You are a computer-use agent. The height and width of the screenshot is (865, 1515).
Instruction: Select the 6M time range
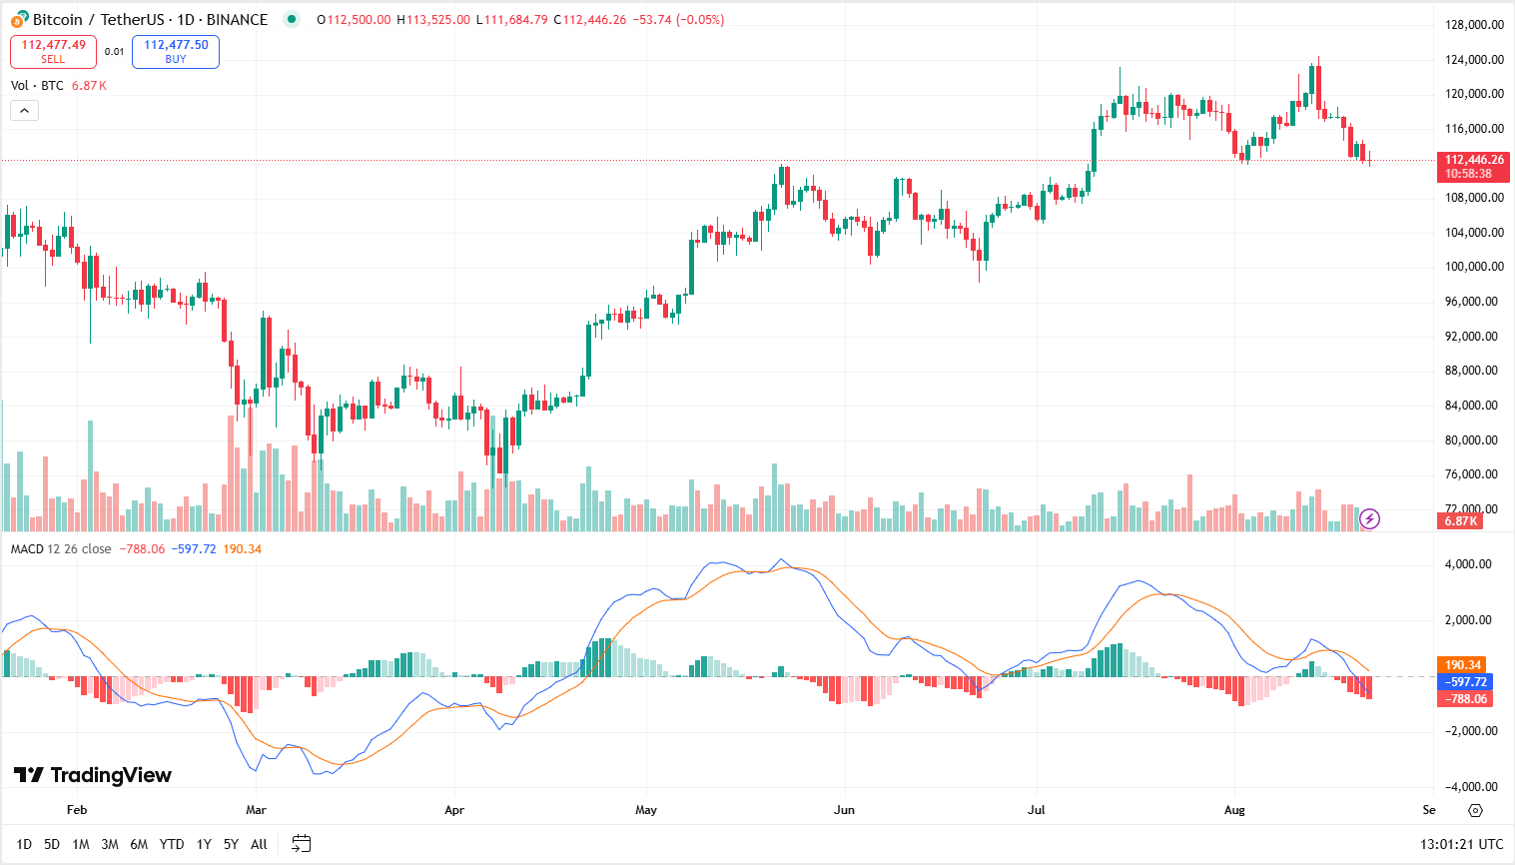coord(139,844)
